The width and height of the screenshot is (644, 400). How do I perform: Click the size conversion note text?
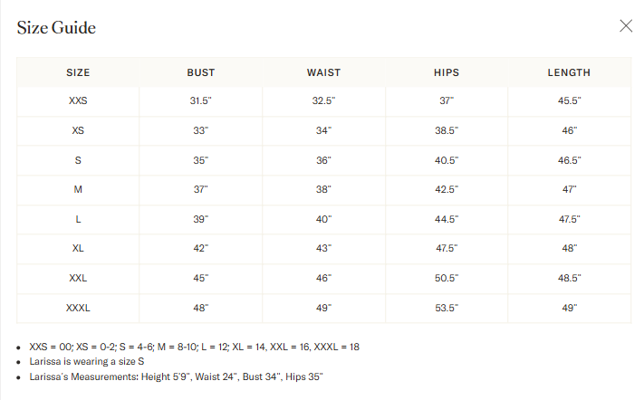tap(194, 347)
